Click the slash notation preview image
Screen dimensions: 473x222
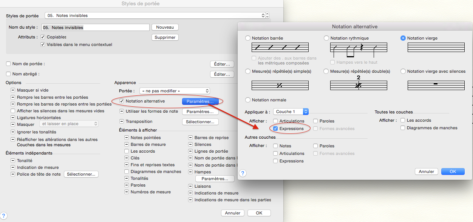click(280, 47)
